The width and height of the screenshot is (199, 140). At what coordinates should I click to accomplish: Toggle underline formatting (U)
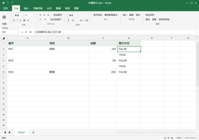click(x=20, y=20)
